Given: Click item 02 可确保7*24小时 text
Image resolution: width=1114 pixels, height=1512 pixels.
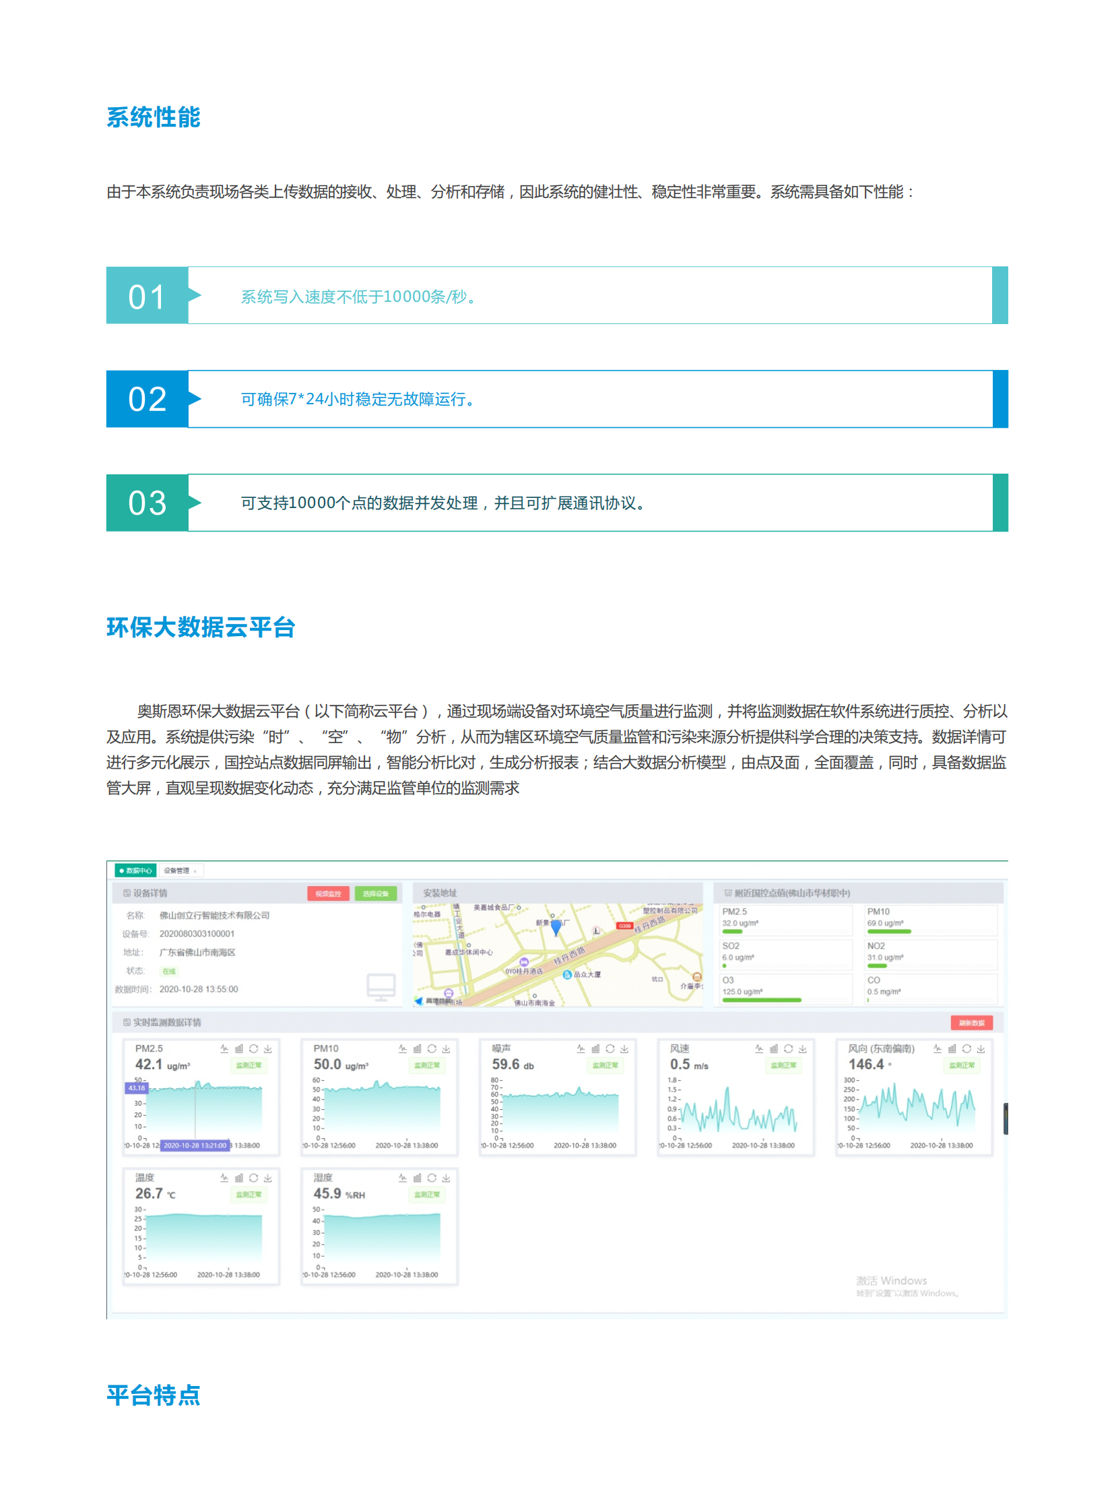Looking at the screenshot, I should click(360, 400).
